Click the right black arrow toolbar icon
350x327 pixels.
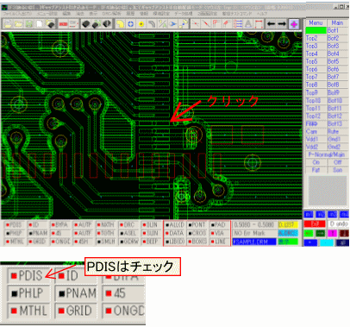pos(282,24)
